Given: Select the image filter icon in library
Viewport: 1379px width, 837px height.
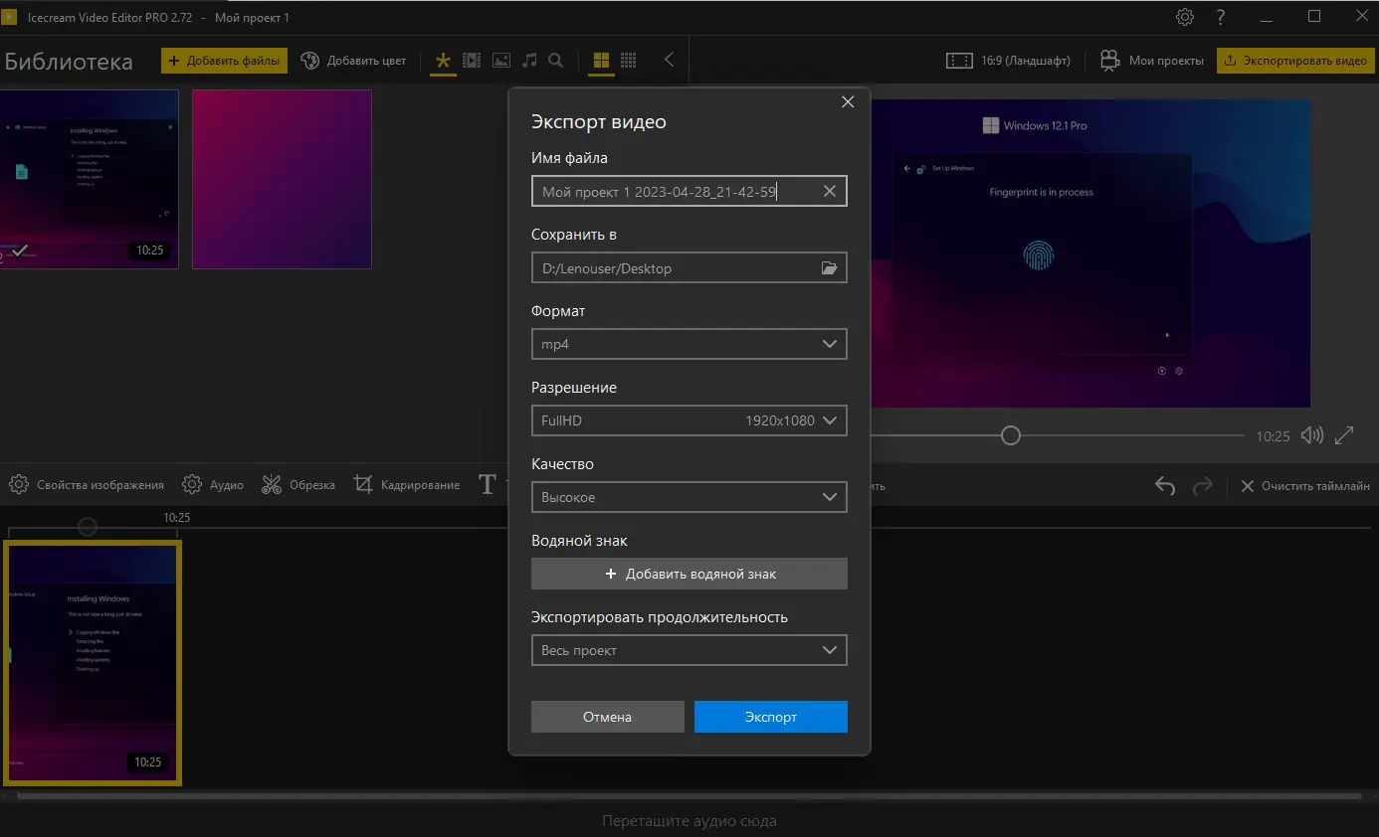Looking at the screenshot, I should click(501, 61).
